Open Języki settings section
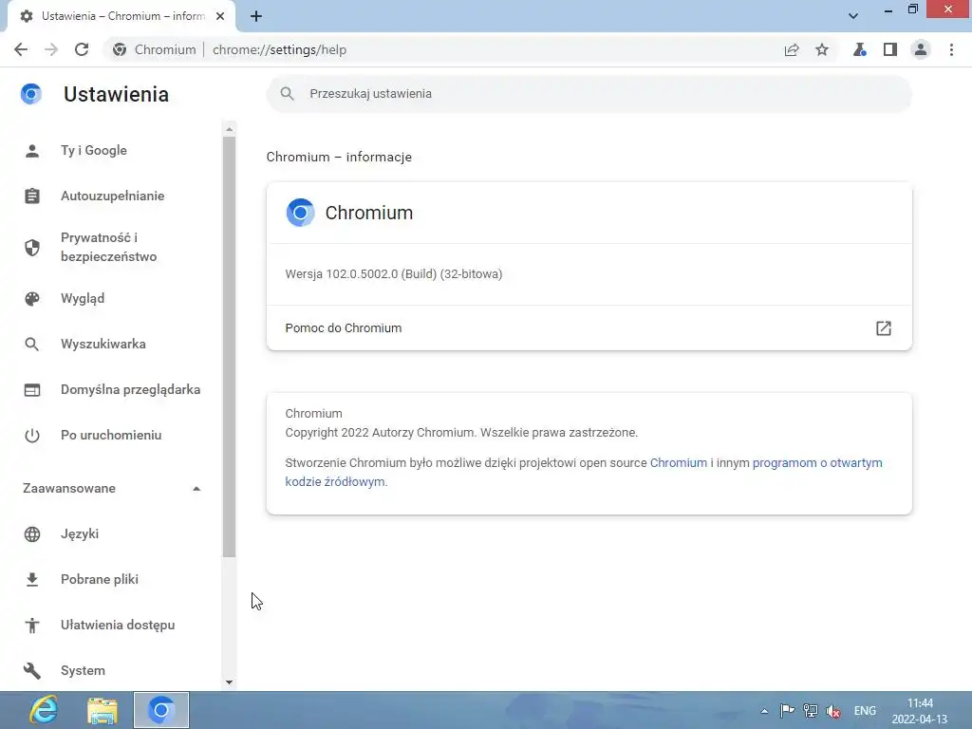This screenshot has width=972, height=729. (x=80, y=533)
